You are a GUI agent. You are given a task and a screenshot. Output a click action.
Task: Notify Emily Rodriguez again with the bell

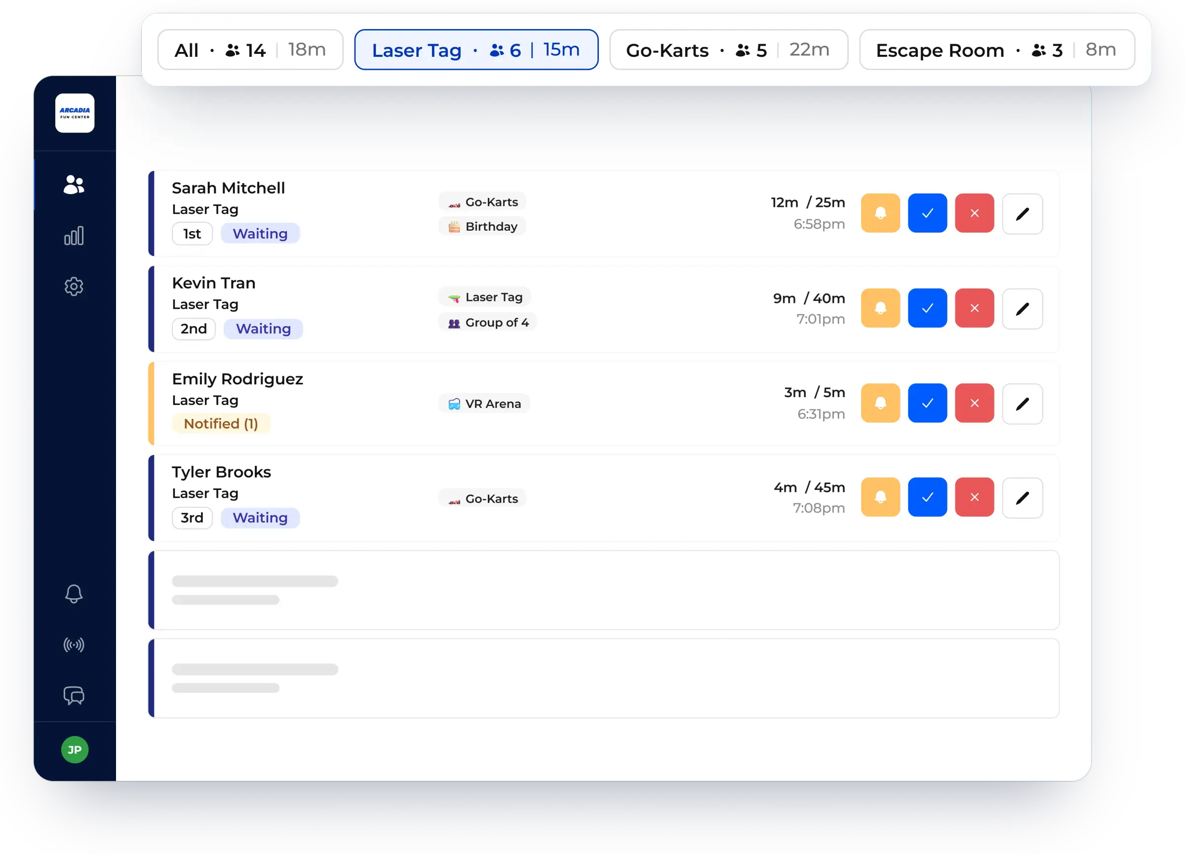880,403
